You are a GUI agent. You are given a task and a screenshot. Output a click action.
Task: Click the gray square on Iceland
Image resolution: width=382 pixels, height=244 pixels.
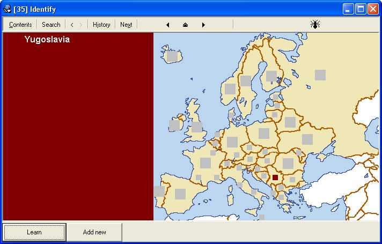(172, 56)
